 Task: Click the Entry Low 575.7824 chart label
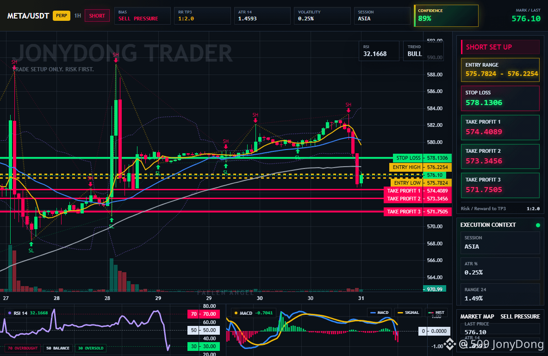coord(421,183)
